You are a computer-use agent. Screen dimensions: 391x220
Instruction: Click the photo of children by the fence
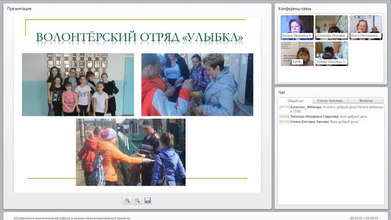[131, 152]
